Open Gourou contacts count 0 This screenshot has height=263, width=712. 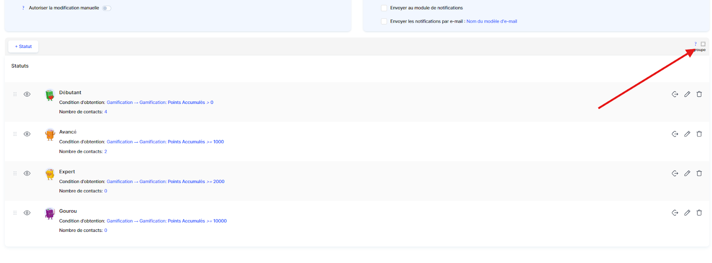pyautogui.click(x=105, y=231)
